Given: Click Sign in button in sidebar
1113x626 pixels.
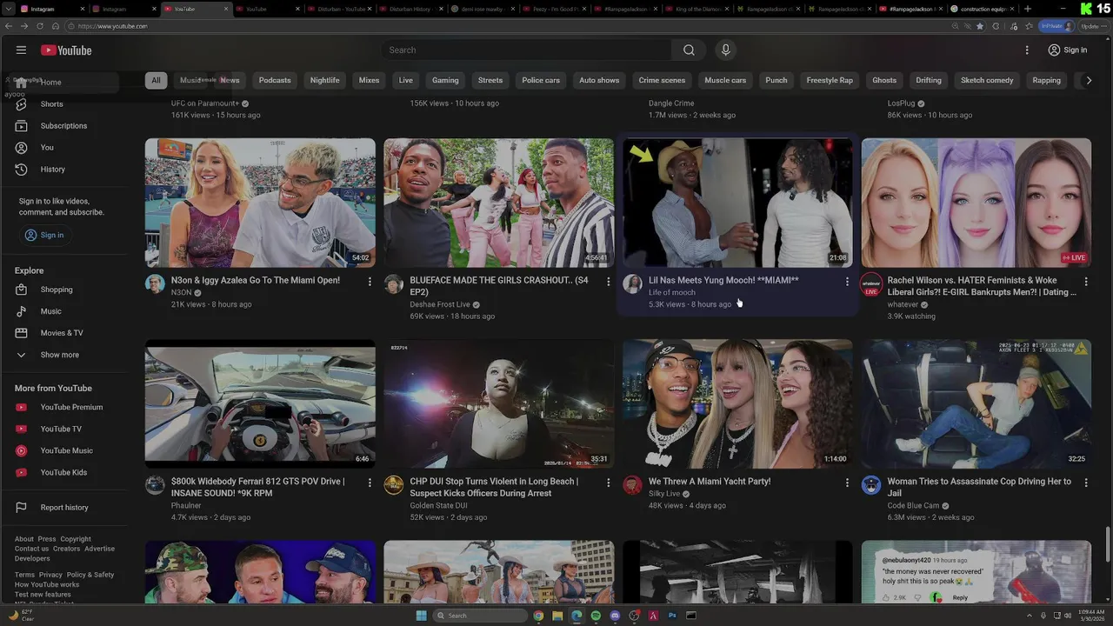Looking at the screenshot, I should (43, 235).
